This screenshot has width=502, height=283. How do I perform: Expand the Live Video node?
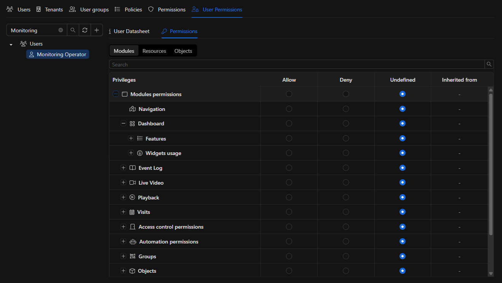pyautogui.click(x=123, y=182)
